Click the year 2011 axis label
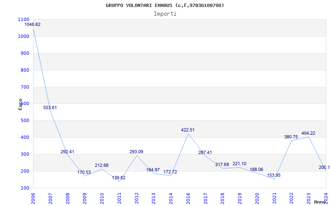Viewport: 330px width, 206px height. [x=119, y=198]
